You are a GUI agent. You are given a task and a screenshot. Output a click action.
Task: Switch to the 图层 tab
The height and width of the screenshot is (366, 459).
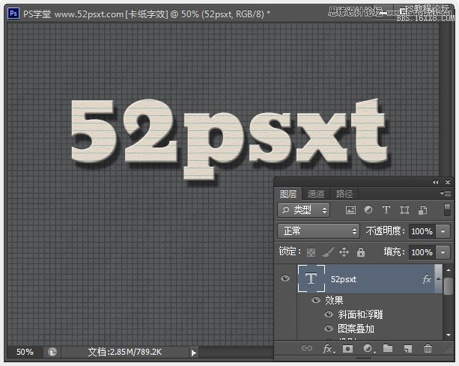pyautogui.click(x=288, y=194)
